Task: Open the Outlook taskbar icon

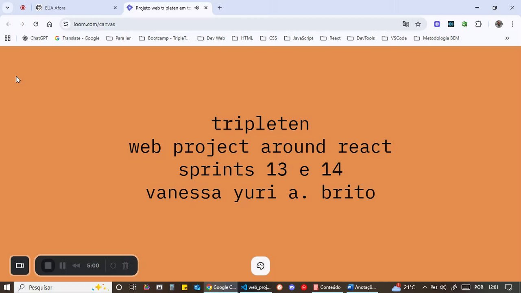Action: [x=197, y=287]
